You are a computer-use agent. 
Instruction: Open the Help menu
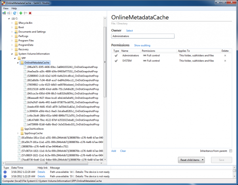pyautogui.click(x=14, y=8)
